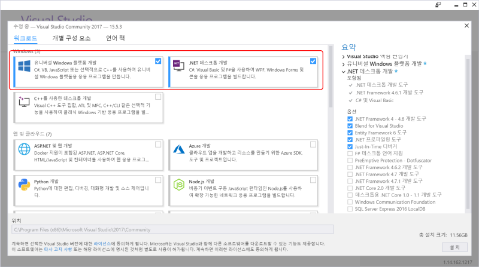Screen dimensions: 479x267
Task: Click the C# 및 Visual Basic included item
Action: coord(375,100)
